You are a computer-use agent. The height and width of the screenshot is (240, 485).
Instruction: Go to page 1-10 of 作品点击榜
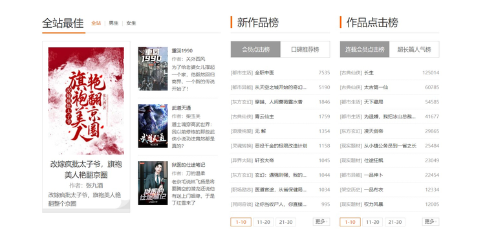coord(350,222)
